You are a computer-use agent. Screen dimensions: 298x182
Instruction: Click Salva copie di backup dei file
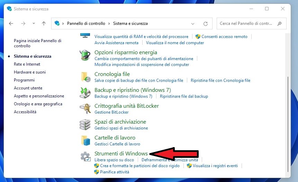[139, 80]
